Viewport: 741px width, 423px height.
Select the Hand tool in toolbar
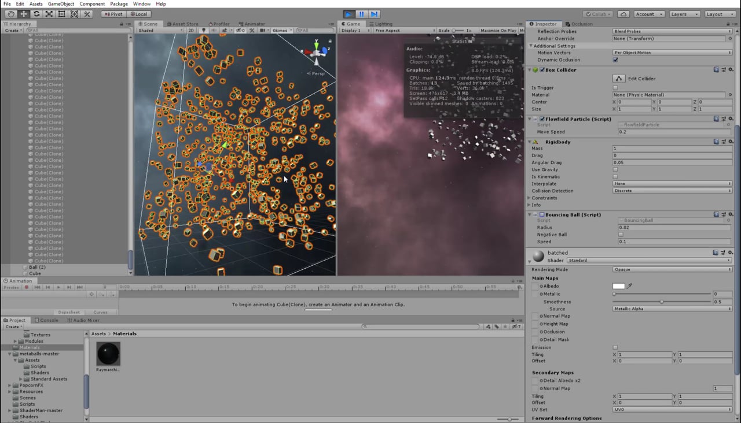(11, 14)
